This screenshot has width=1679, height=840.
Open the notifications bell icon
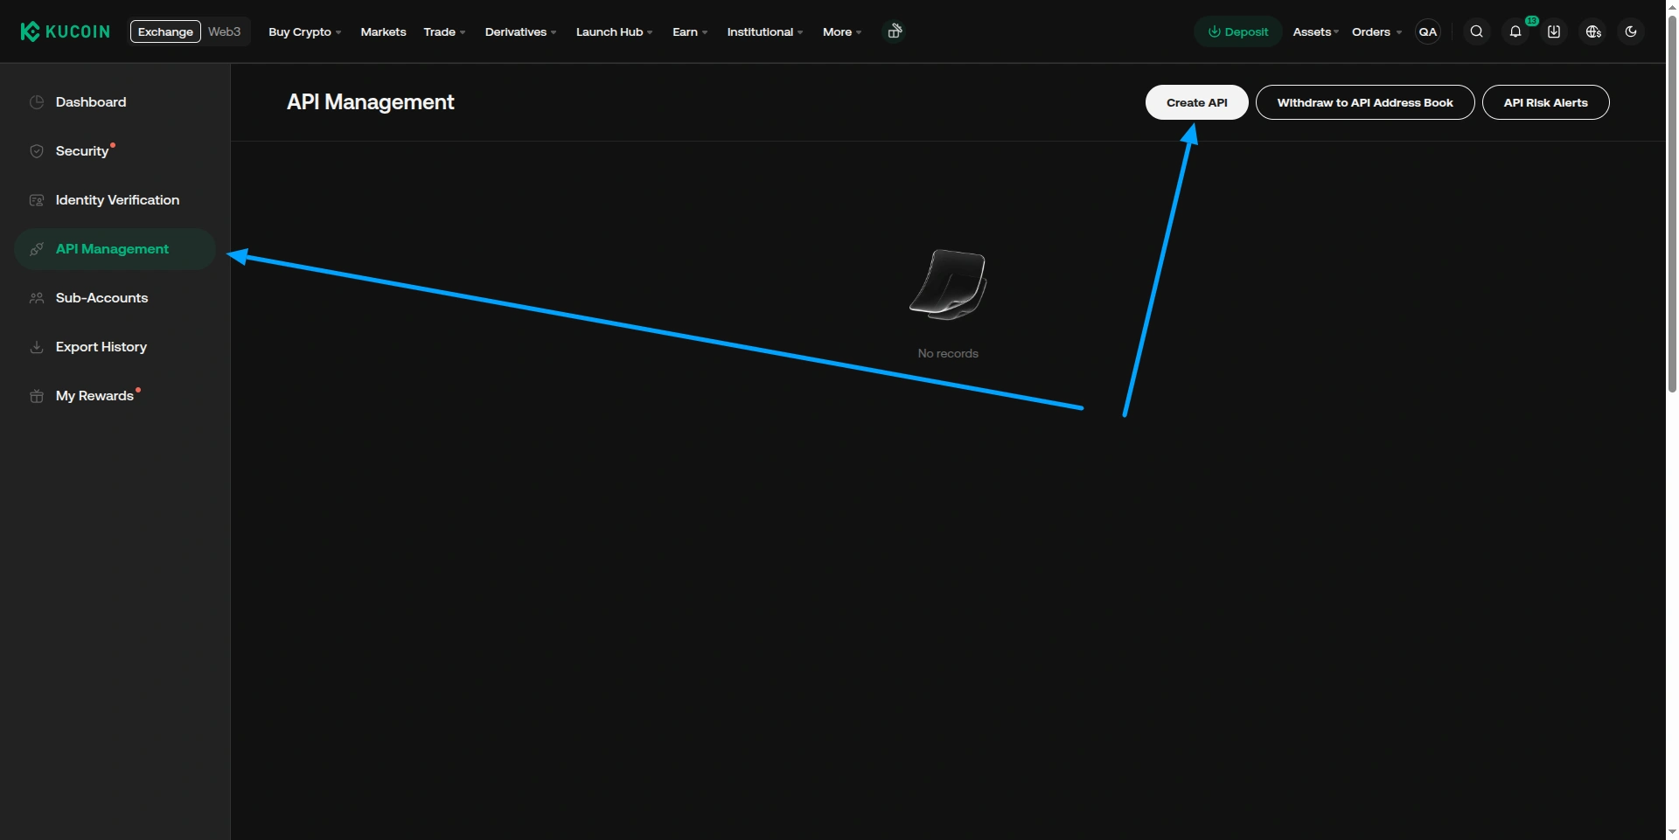[1515, 31]
